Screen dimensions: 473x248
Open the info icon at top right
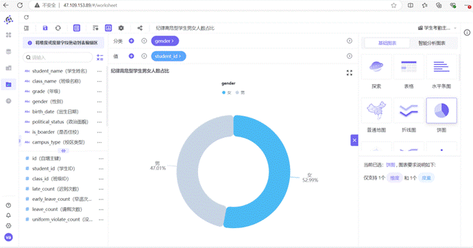tap(467, 33)
